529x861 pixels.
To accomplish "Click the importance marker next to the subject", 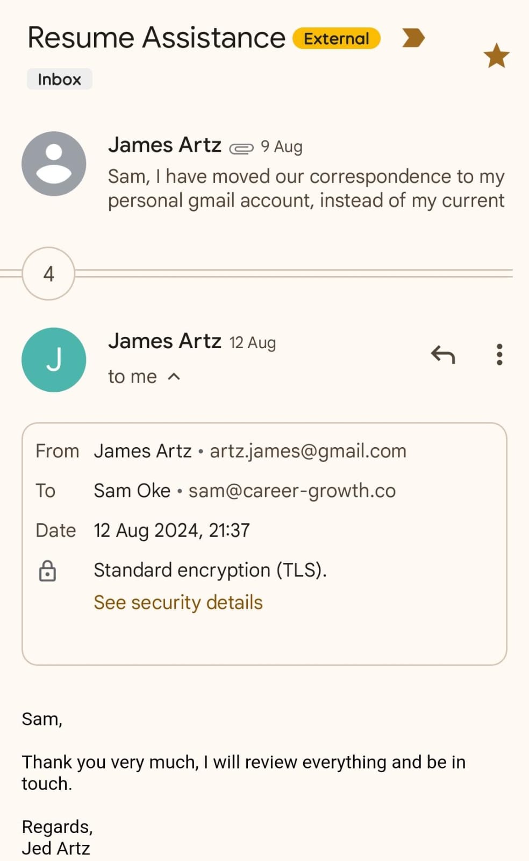I will click(x=413, y=38).
